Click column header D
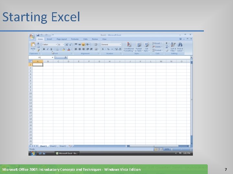Viewport: 233px width, 174px height. (x=69, y=61)
